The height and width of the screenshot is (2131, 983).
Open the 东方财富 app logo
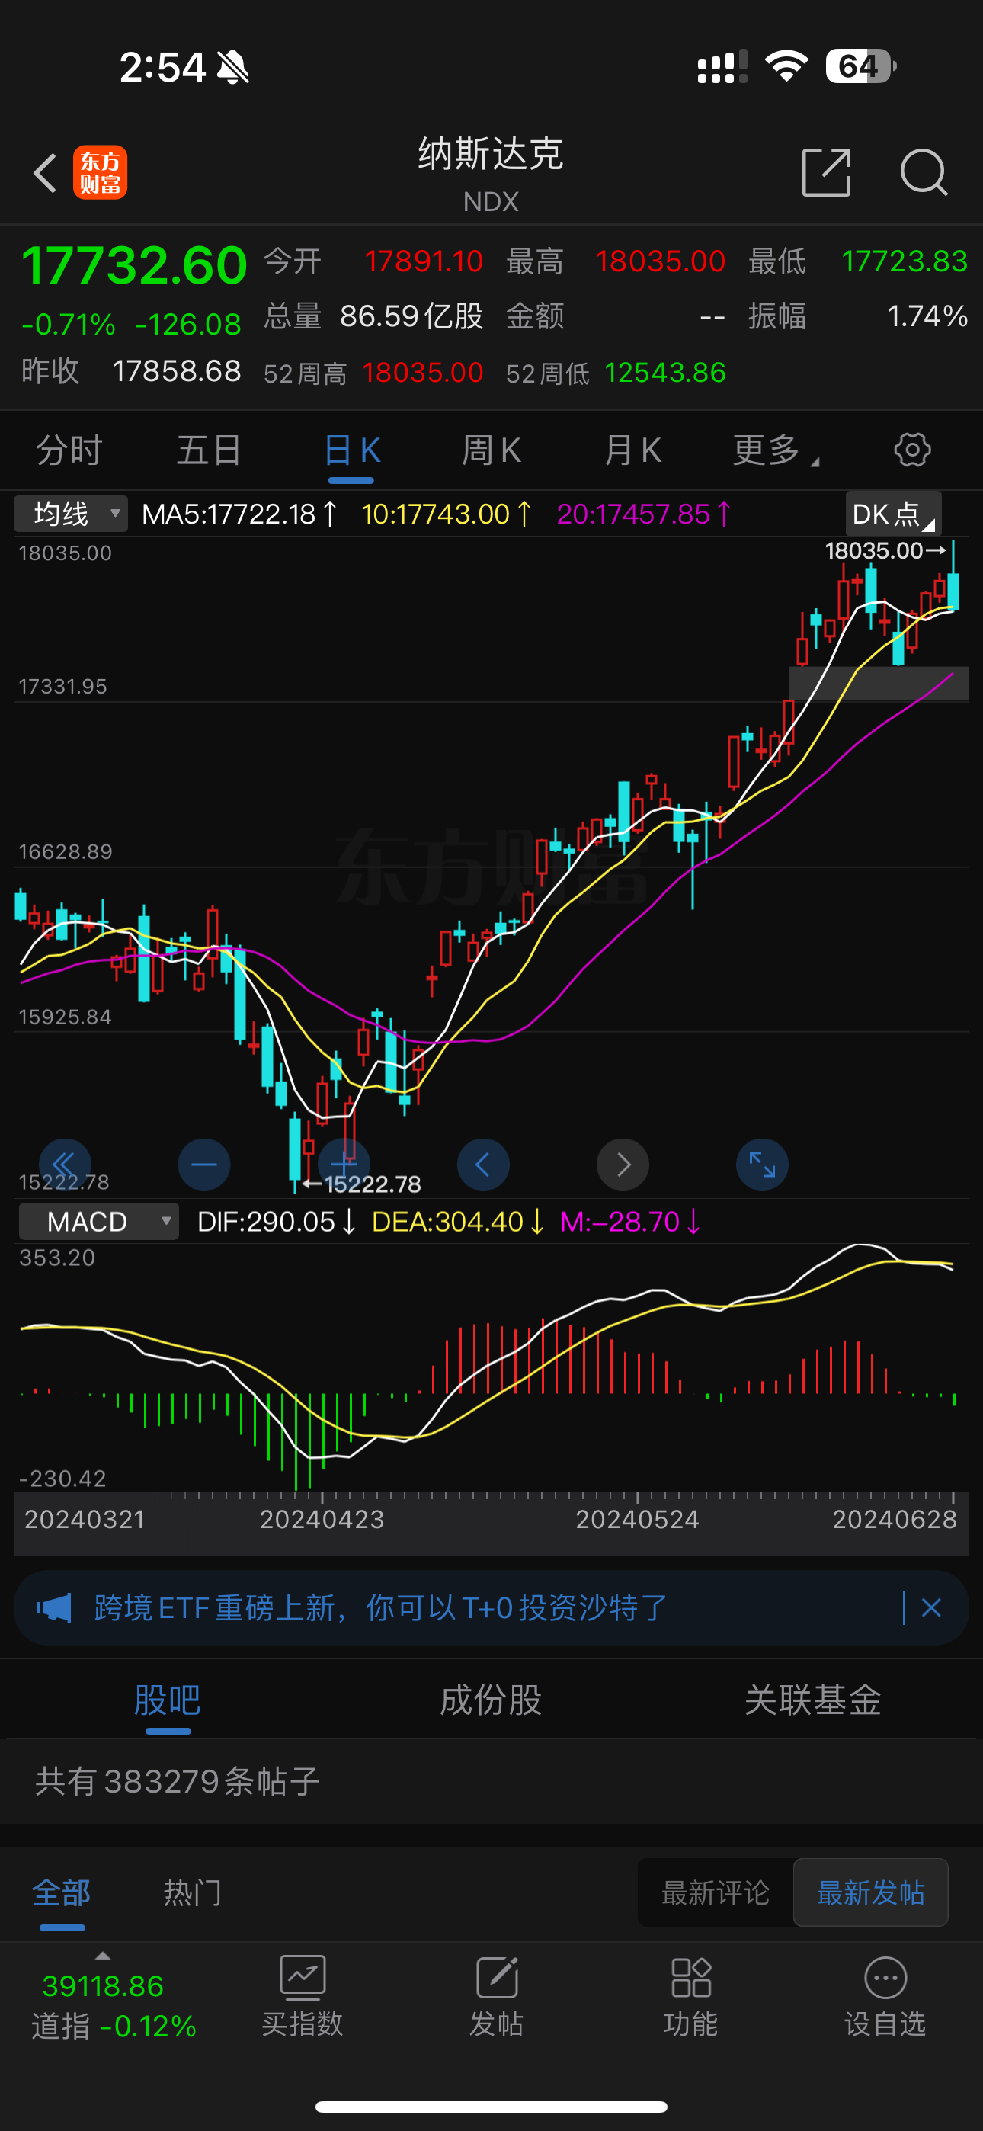[100, 172]
